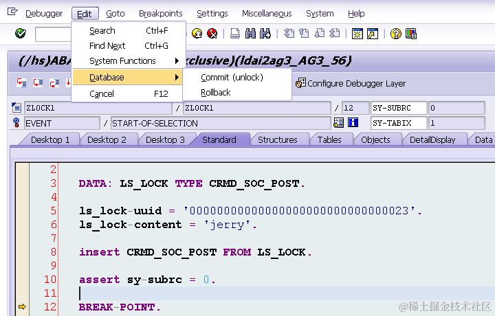Click the Last Page icon
The width and height of the screenshot is (495, 316).
[x=334, y=33]
